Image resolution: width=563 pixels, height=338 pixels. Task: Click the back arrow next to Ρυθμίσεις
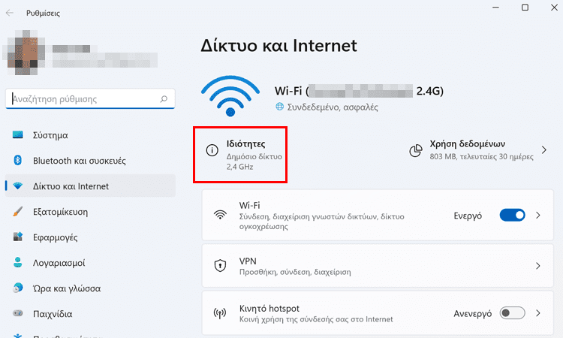coord(10,13)
